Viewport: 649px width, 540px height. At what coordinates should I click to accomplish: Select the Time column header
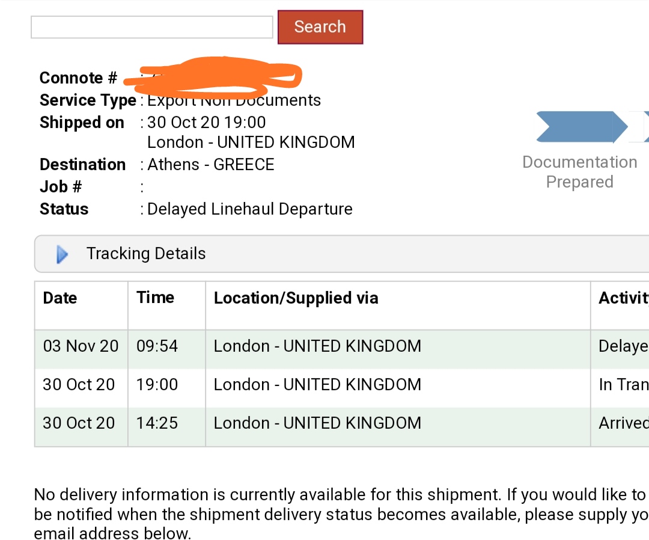tap(155, 298)
